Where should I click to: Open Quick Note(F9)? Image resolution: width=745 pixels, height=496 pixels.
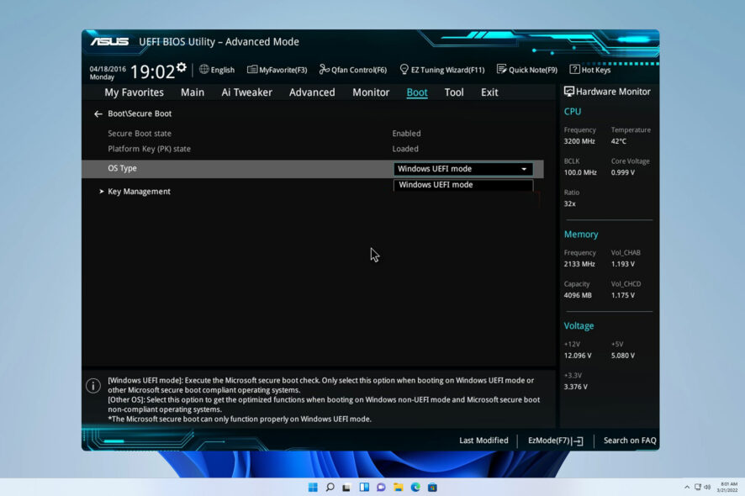(527, 70)
